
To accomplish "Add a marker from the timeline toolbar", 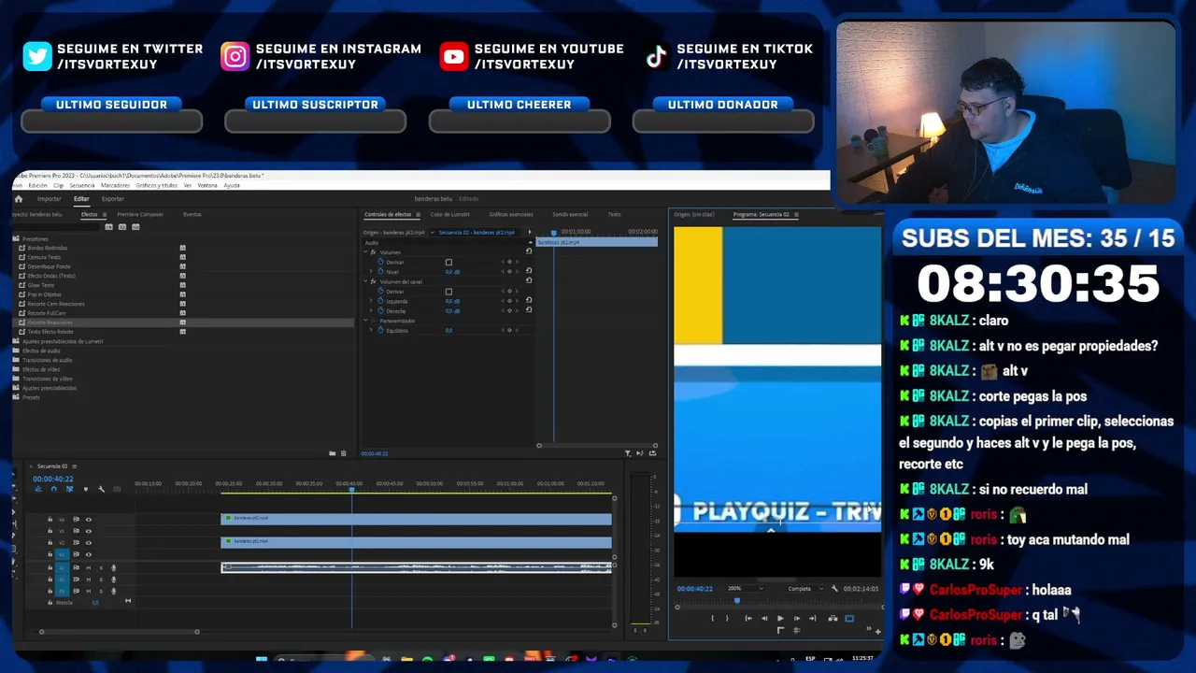I will (85, 489).
